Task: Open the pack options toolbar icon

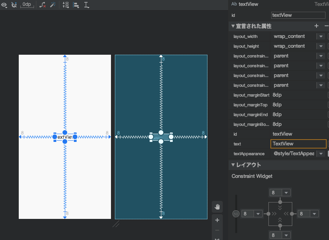Action: (x=66, y=5)
